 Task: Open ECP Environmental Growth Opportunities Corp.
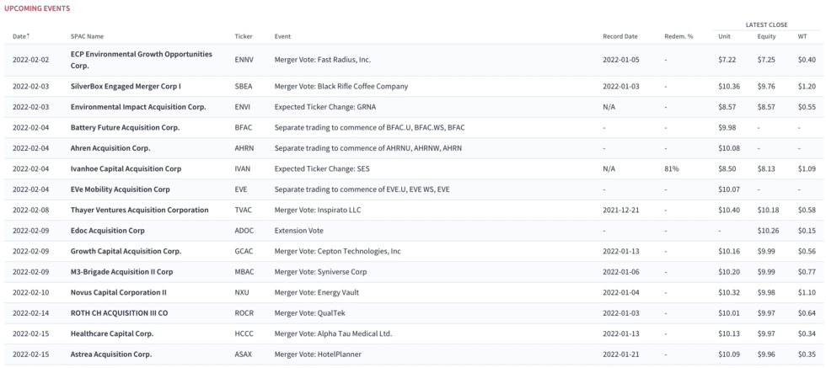point(142,60)
